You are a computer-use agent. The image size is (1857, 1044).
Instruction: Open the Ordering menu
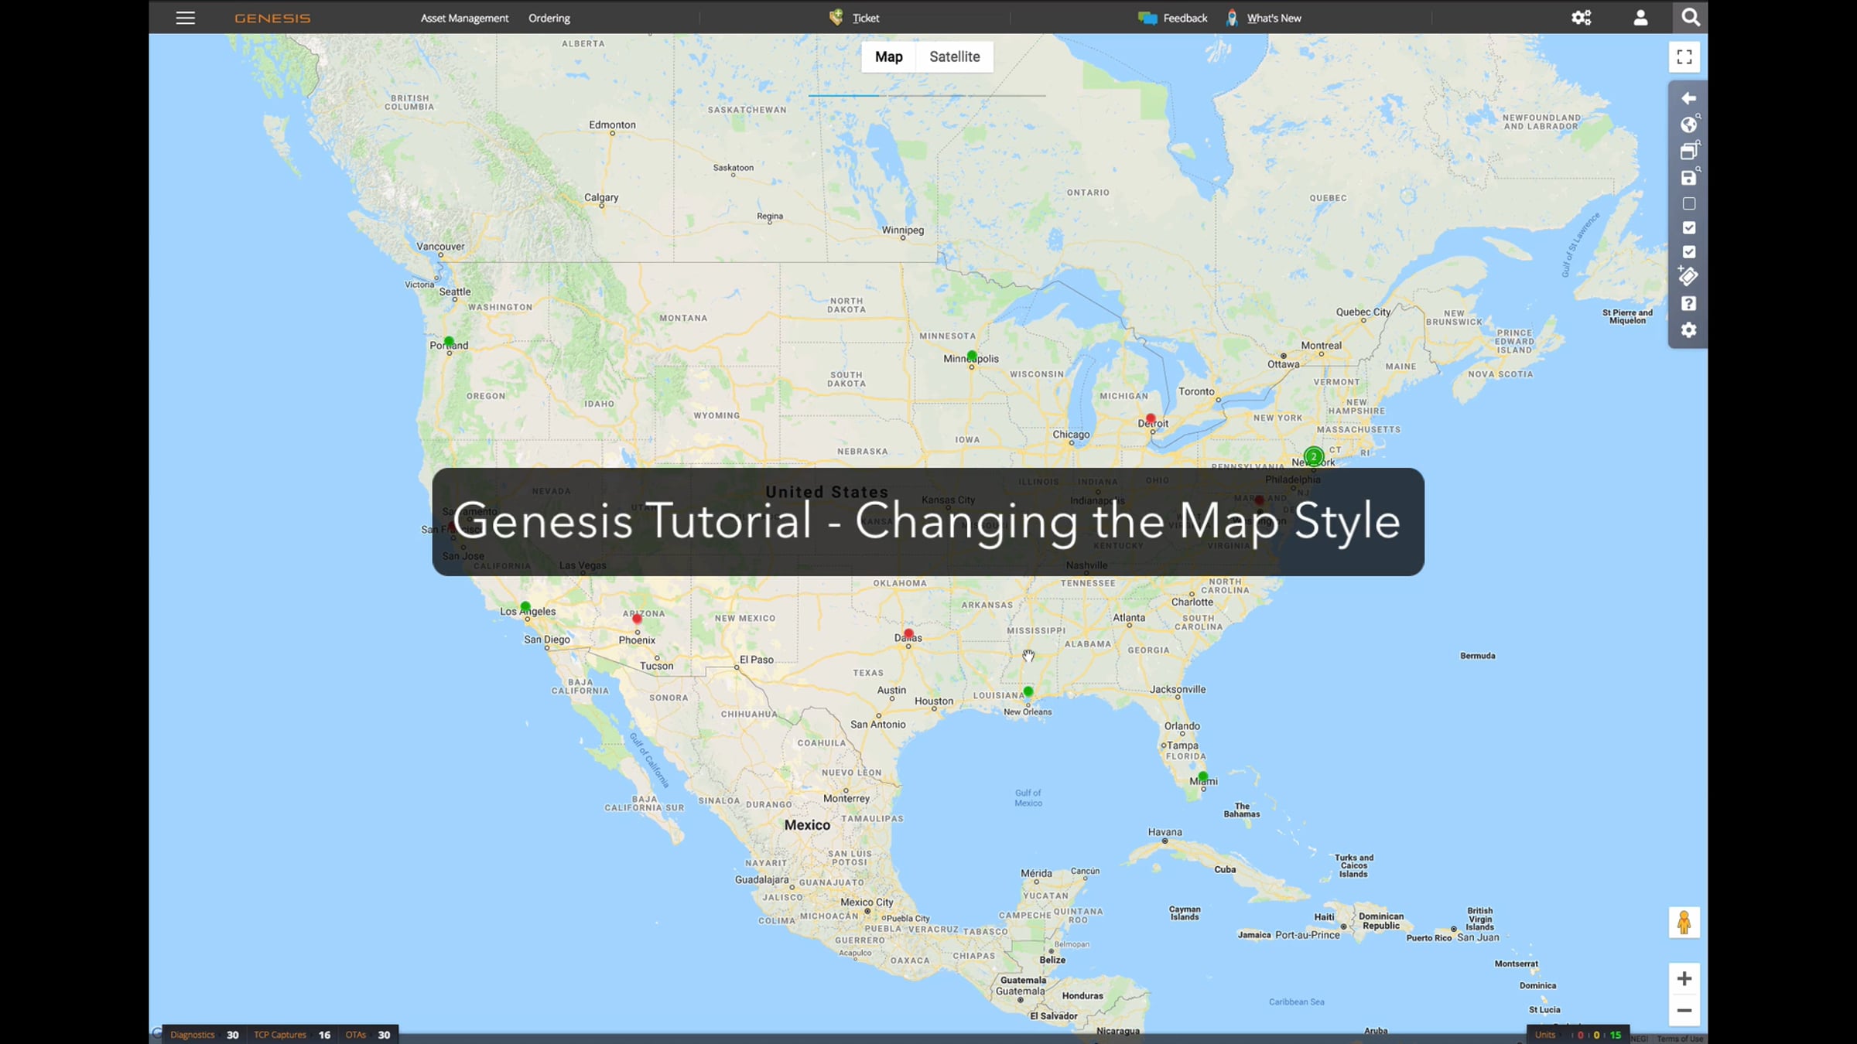[x=549, y=18]
